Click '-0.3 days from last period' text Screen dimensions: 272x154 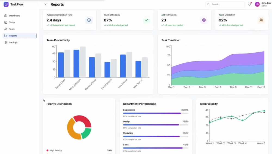tap(62, 25)
